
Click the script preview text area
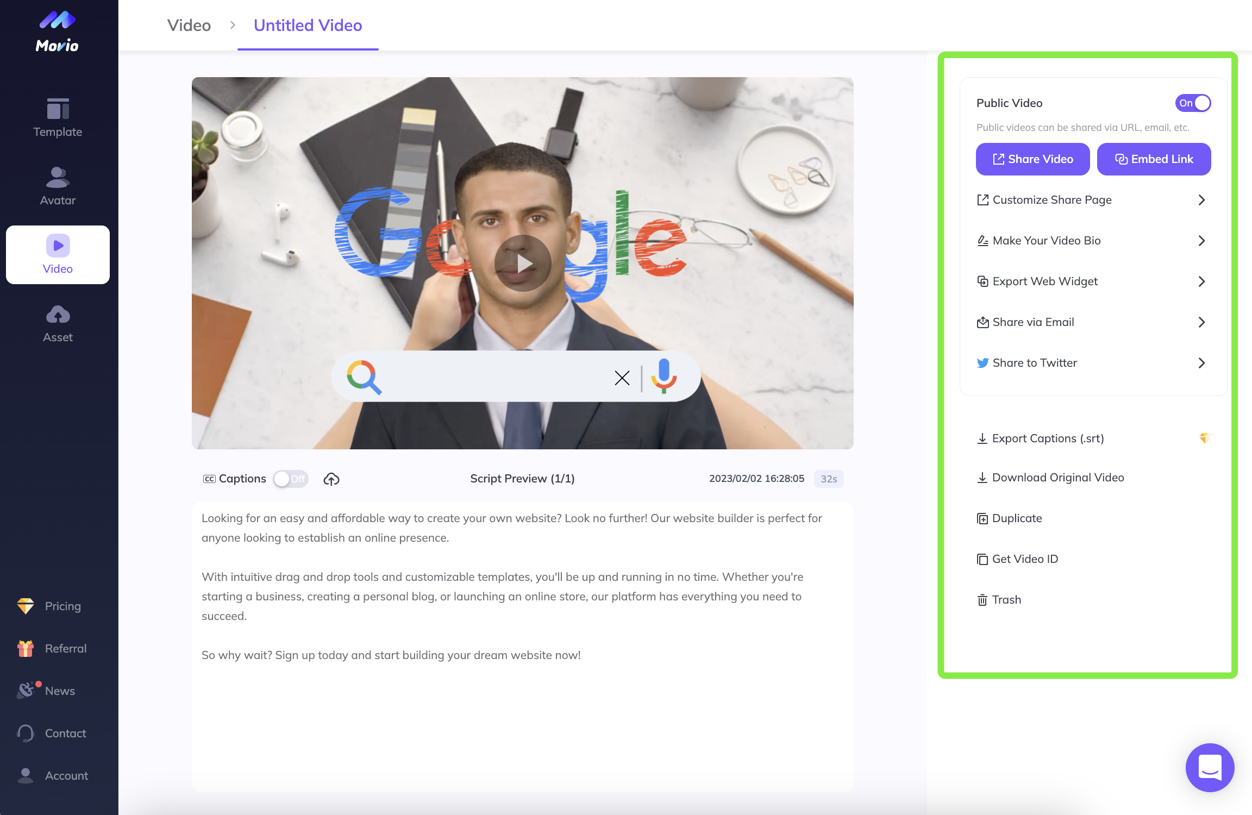pyautogui.click(x=522, y=646)
